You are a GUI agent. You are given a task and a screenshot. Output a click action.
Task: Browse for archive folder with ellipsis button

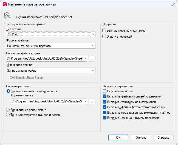(92, 58)
